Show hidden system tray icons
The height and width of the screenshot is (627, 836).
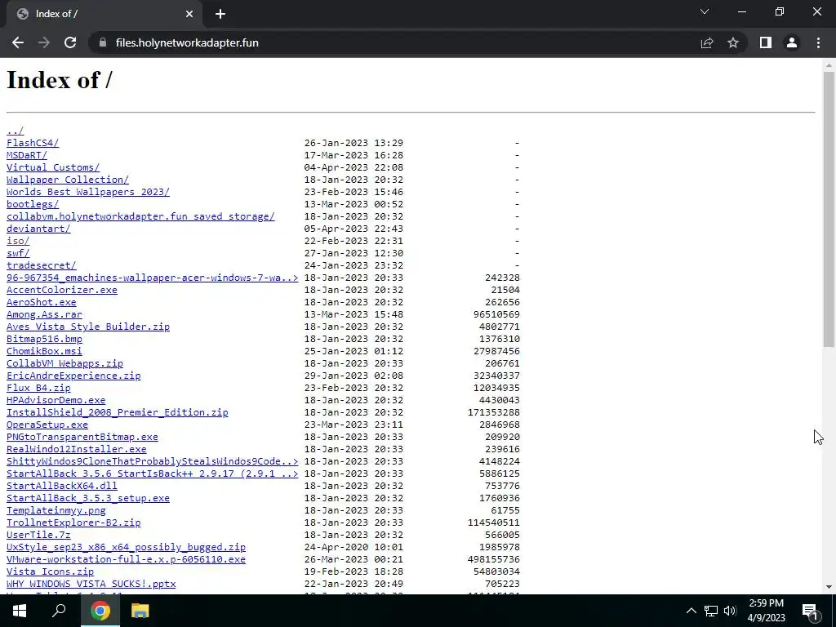(x=691, y=611)
